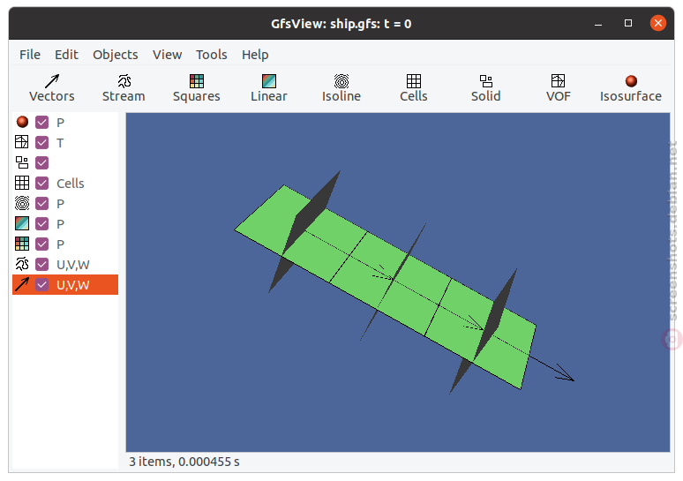683x481 pixels.
Task: Toggle the unnamed solid object checkbox
Action: pos(41,162)
